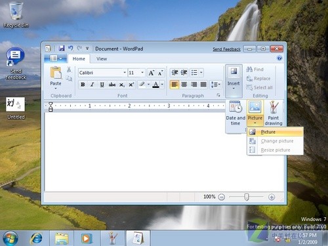The image size is (328, 246).
Task: Toggle Italic formatting
Action: [x=92, y=85]
